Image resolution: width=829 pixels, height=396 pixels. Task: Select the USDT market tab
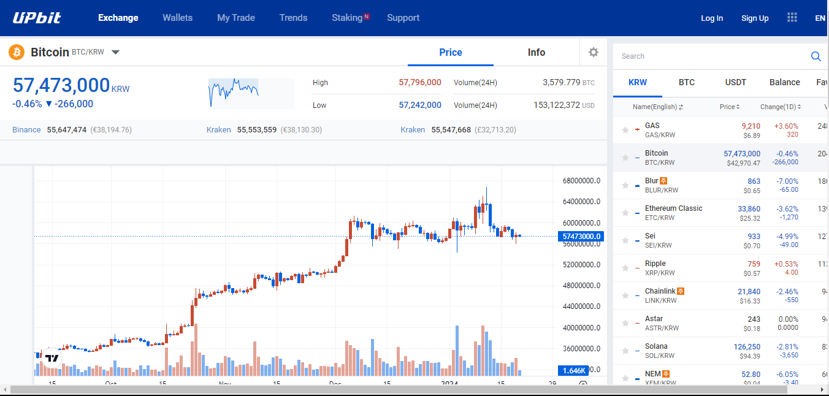pos(736,82)
